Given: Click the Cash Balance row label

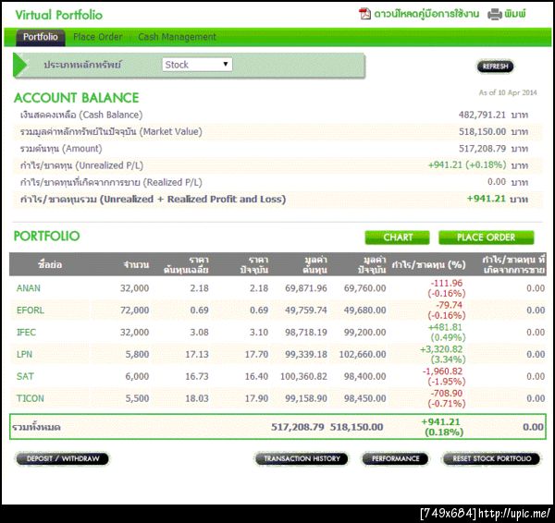Looking at the screenshot, I should pyautogui.click(x=81, y=115).
